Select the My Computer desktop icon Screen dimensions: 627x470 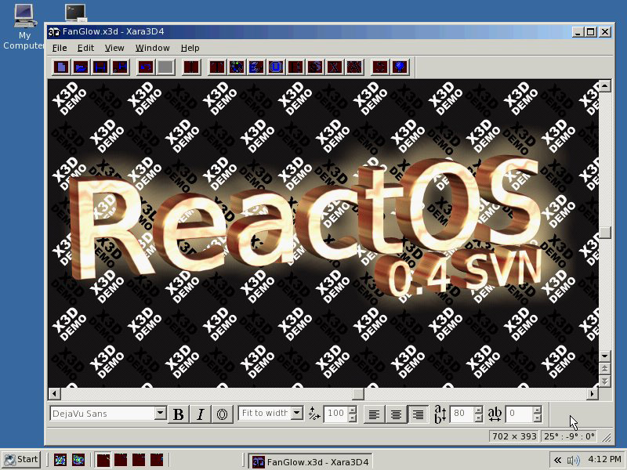point(24,27)
